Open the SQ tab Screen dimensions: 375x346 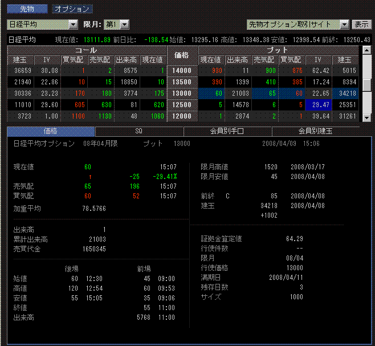(138, 131)
